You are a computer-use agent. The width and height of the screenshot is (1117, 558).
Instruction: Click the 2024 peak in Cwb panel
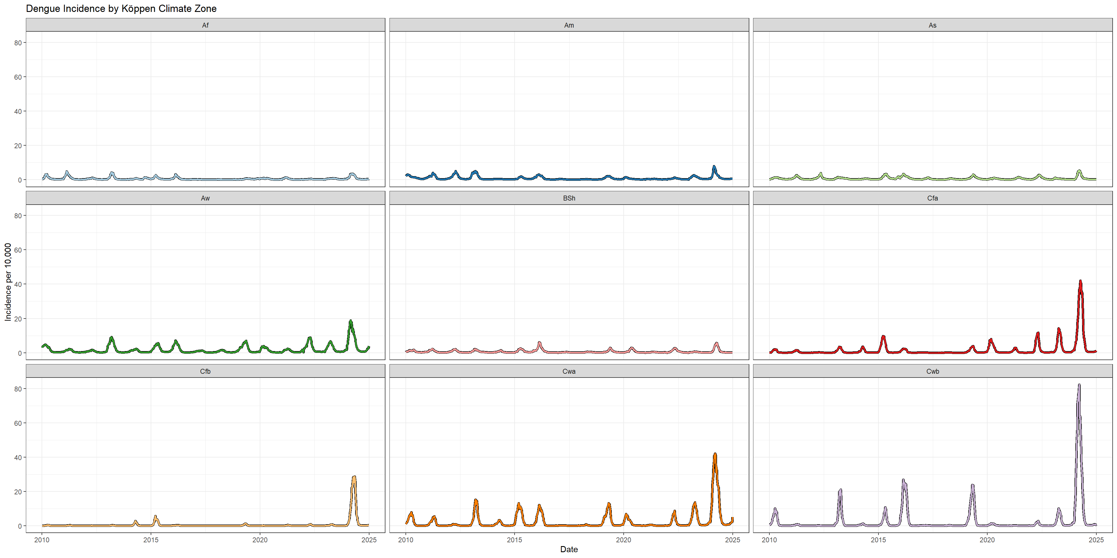click(1079, 385)
